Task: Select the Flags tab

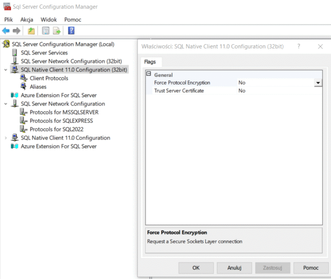Action: click(x=150, y=62)
